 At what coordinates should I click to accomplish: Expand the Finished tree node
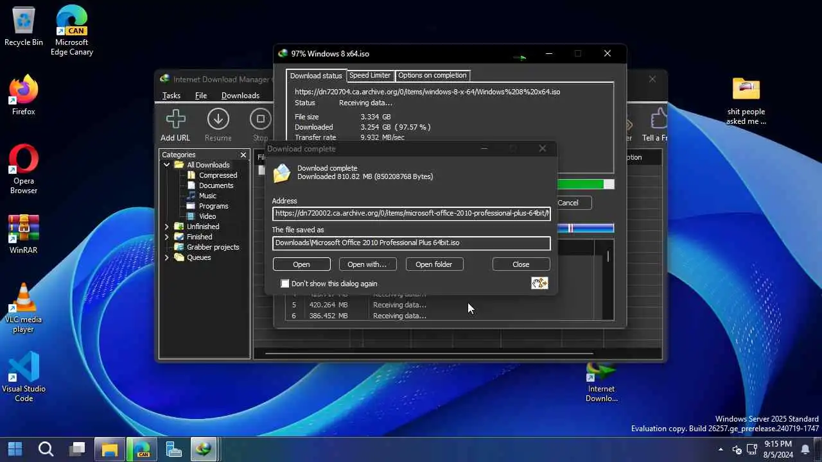[x=167, y=237]
